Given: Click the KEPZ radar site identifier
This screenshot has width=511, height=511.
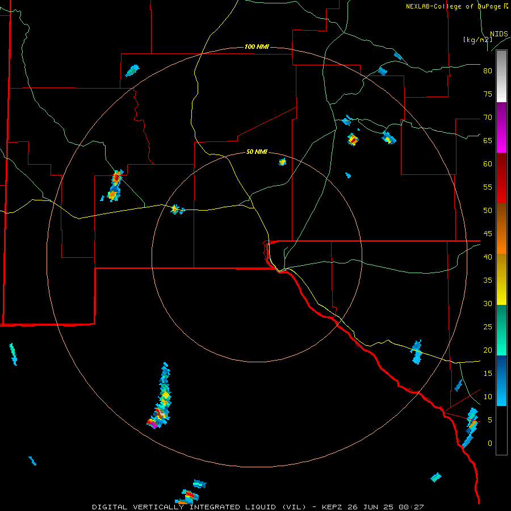Looking at the screenshot, I should point(333,507).
